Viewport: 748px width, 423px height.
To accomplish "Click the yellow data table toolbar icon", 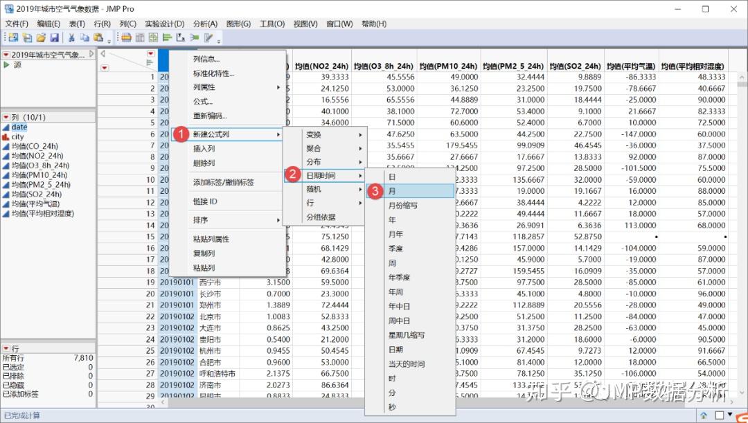I will coord(125,38).
